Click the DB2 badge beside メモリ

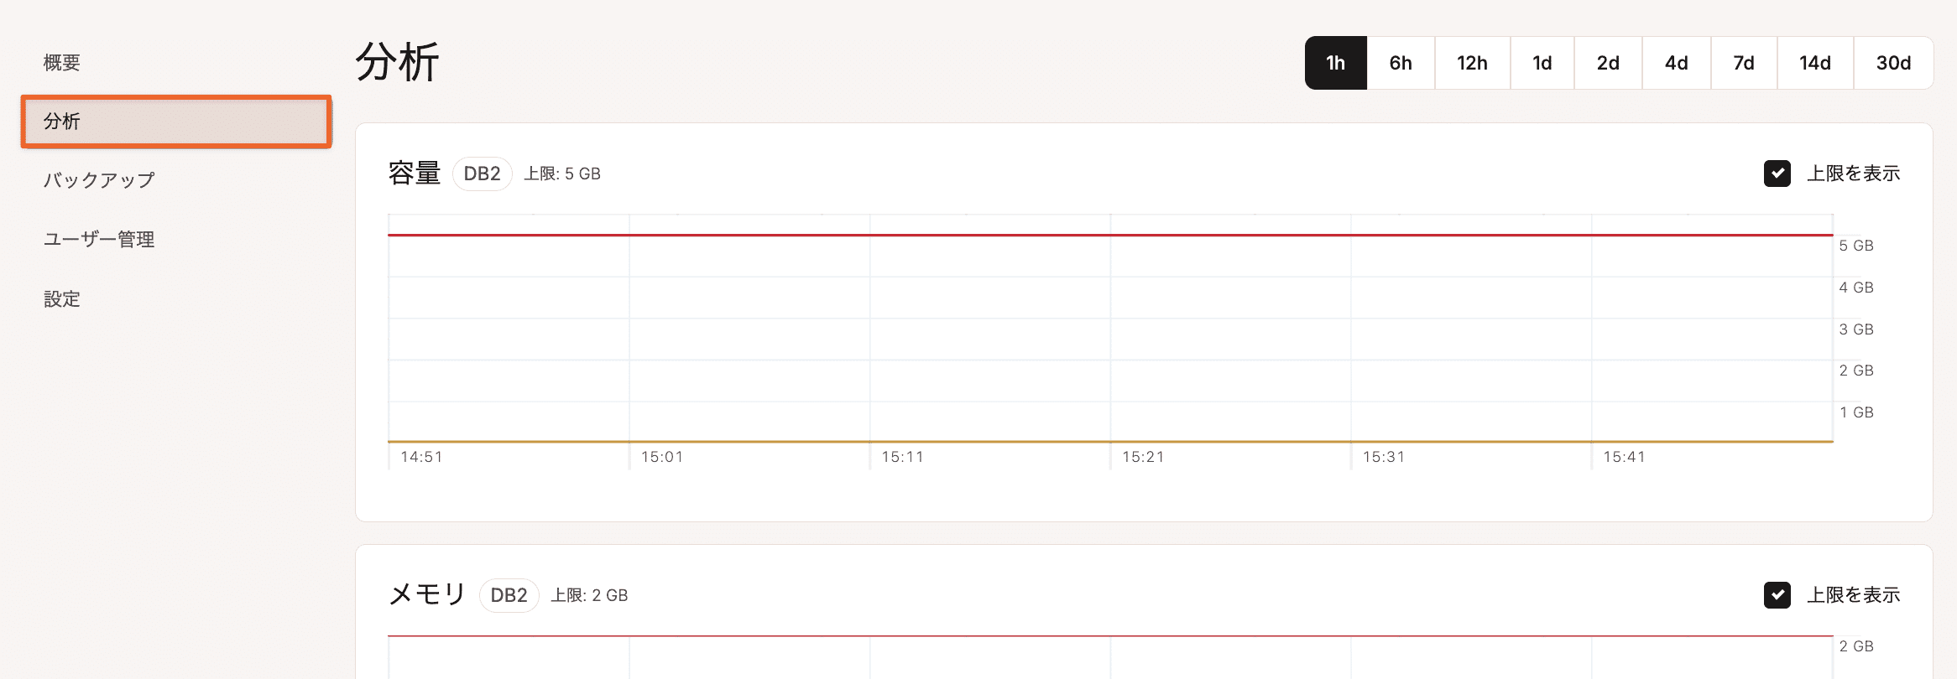click(x=509, y=595)
